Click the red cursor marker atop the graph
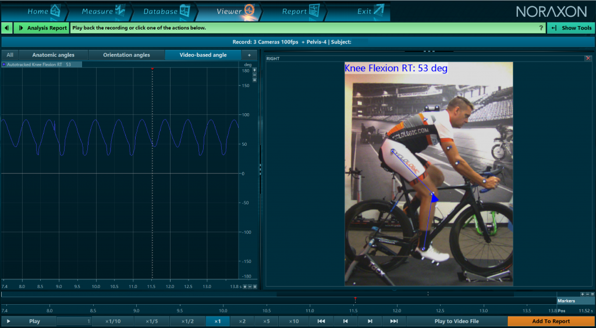The height and width of the screenshot is (328, 596). click(152, 69)
